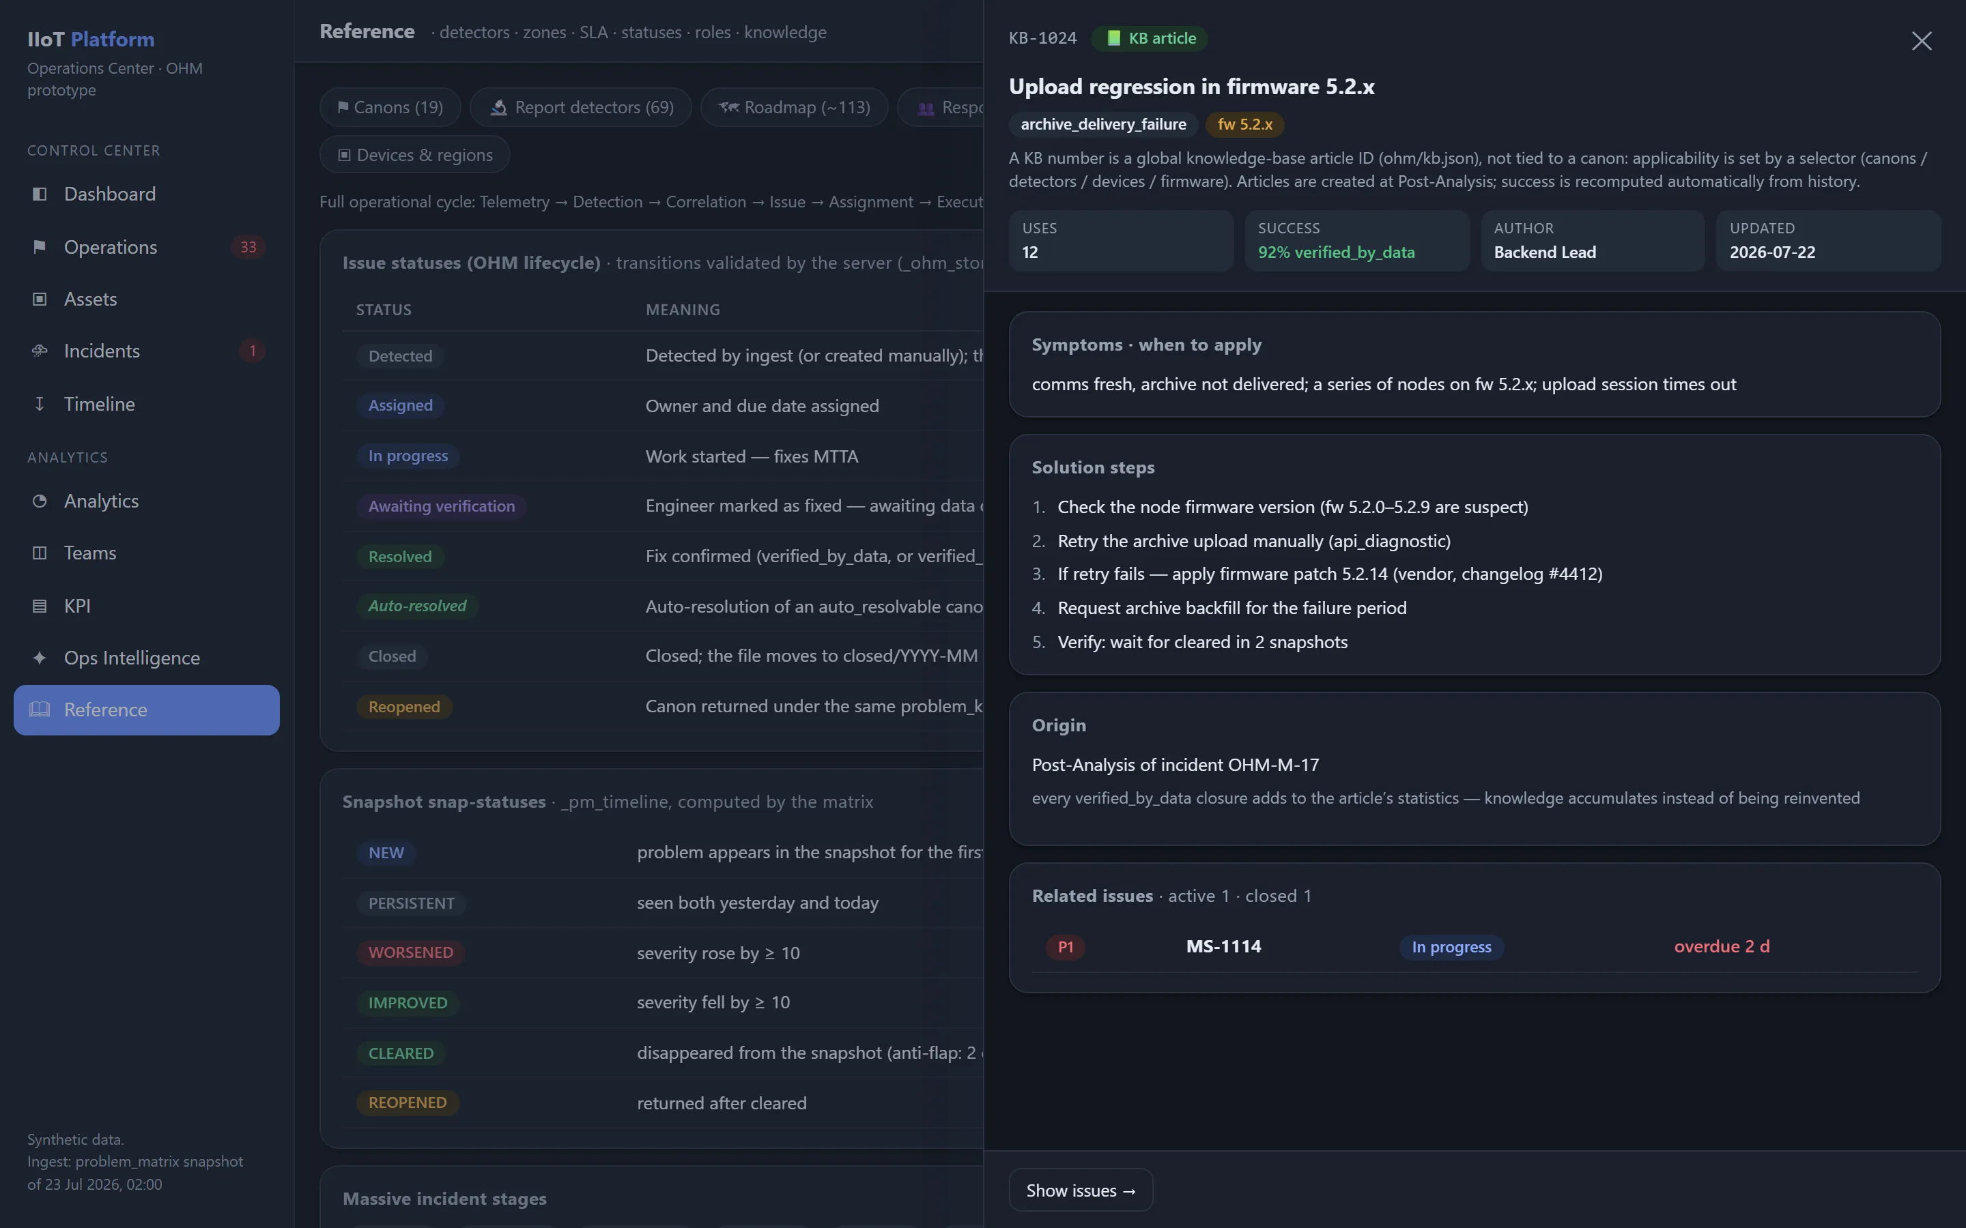This screenshot has width=1966, height=1228.
Task: Click the updated date 2026-07-22
Action: [1772, 252]
